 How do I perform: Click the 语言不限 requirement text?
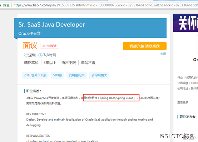coord(69,62)
